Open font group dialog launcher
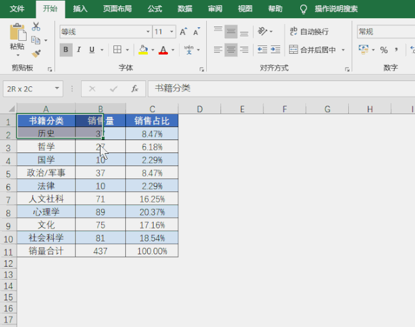 coord(202,69)
